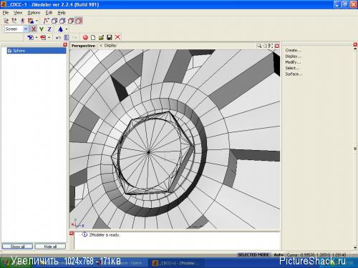Close the commands panel with red icon
358x268 pixels.
pos(355,44)
